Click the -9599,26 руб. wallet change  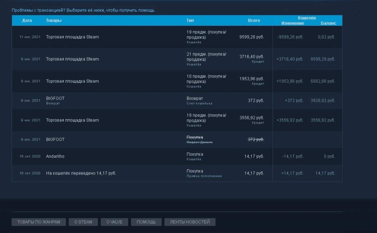290,37
